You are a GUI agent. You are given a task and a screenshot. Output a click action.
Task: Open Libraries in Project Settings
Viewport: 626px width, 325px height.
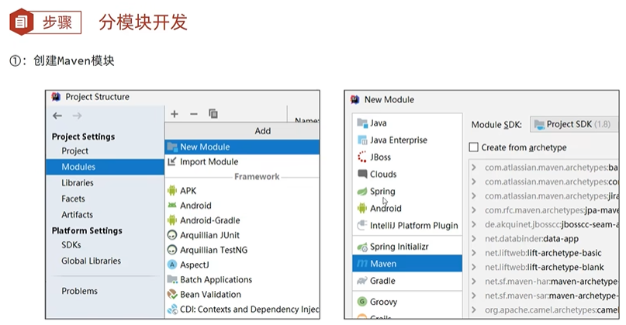78,183
